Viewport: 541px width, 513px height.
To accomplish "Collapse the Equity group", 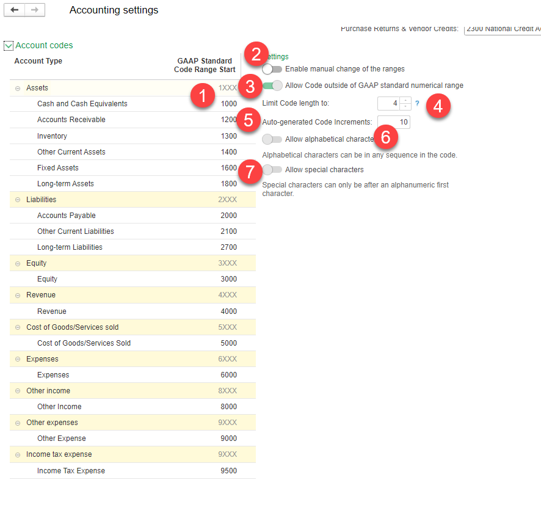I will (18, 264).
